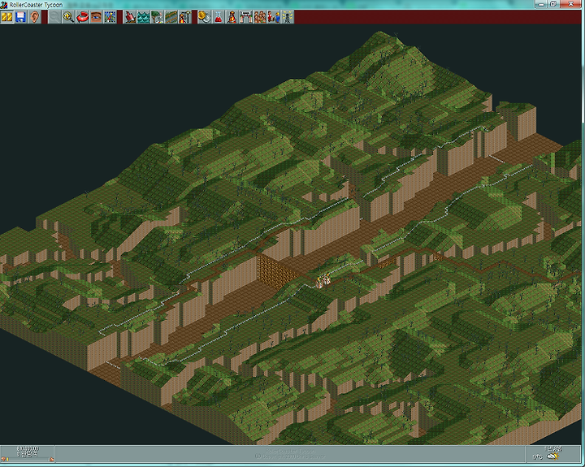The height and width of the screenshot is (467, 585).
Task: Rotate the view with the red arrow
Action: (82, 17)
